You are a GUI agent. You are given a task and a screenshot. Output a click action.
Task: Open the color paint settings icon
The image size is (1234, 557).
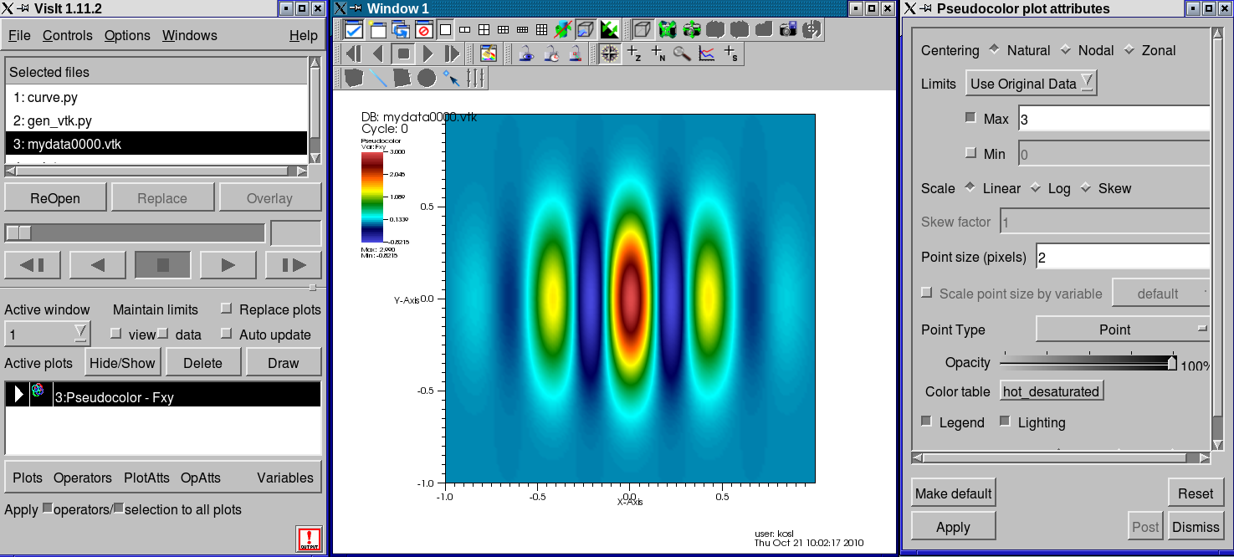pyautogui.click(x=489, y=54)
